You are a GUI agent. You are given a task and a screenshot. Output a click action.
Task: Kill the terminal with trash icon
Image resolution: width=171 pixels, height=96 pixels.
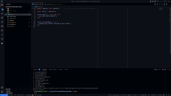click(x=165, y=69)
